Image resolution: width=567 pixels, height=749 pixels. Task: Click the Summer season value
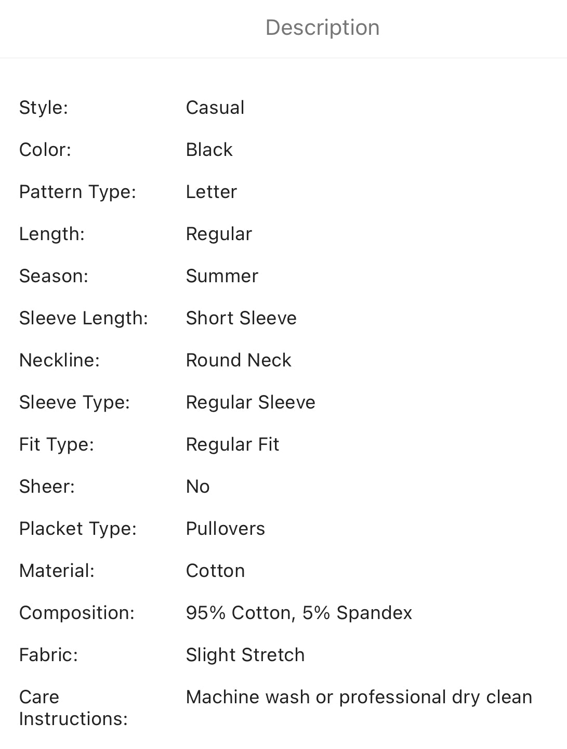coord(222,276)
